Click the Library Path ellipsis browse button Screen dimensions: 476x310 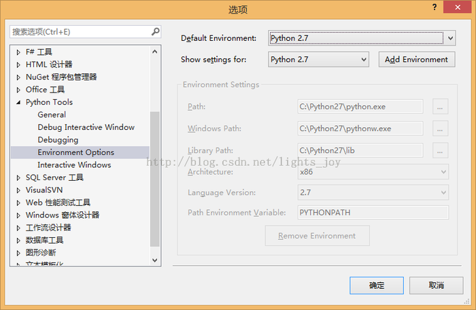tap(441, 150)
